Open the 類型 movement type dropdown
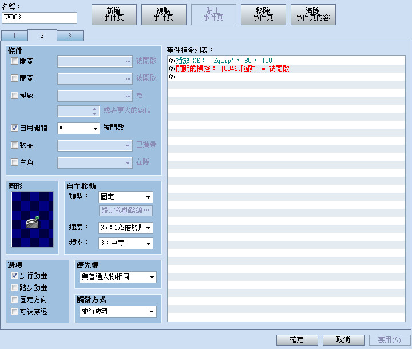412x349 pixels. (126, 197)
